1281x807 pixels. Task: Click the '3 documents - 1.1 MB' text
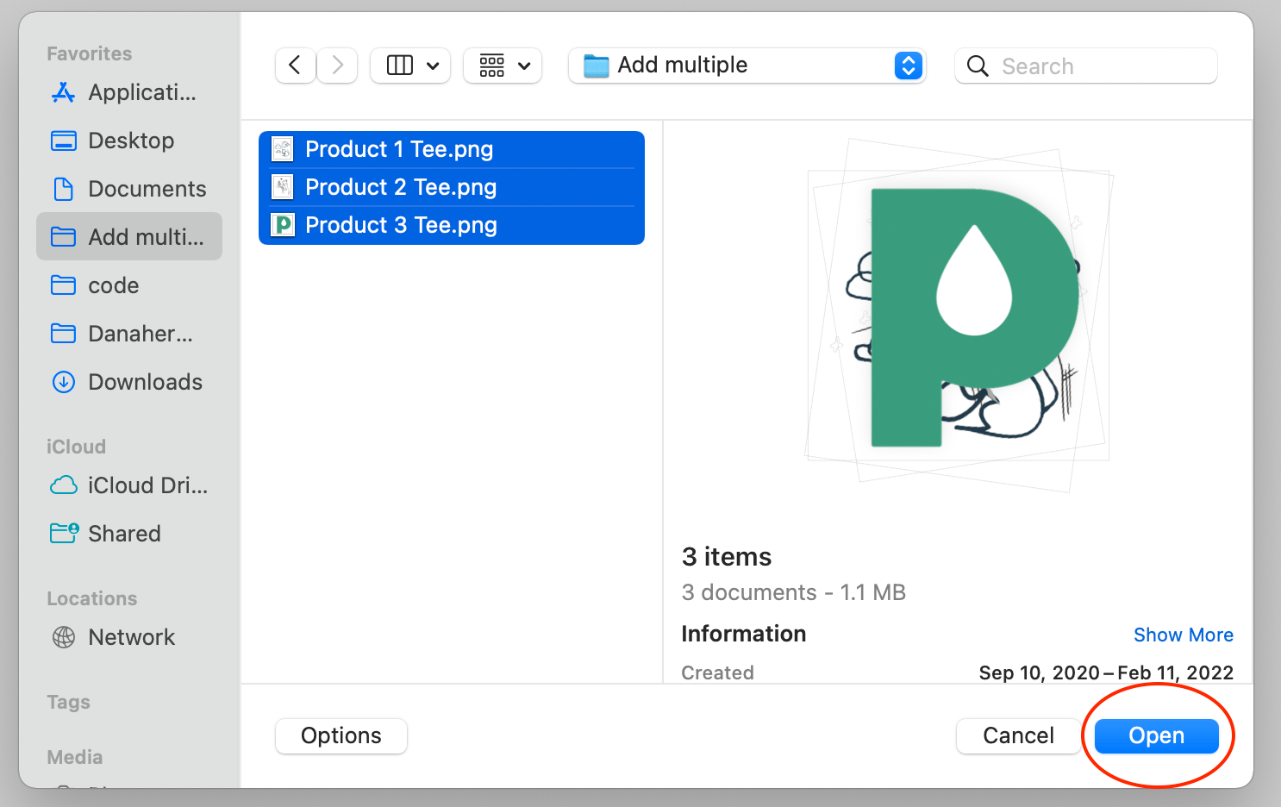click(794, 592)
